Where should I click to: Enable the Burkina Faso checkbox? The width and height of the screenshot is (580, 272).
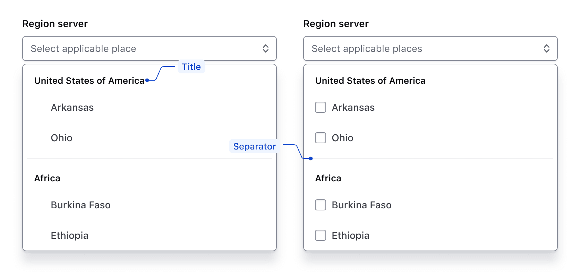click(321, 205)
